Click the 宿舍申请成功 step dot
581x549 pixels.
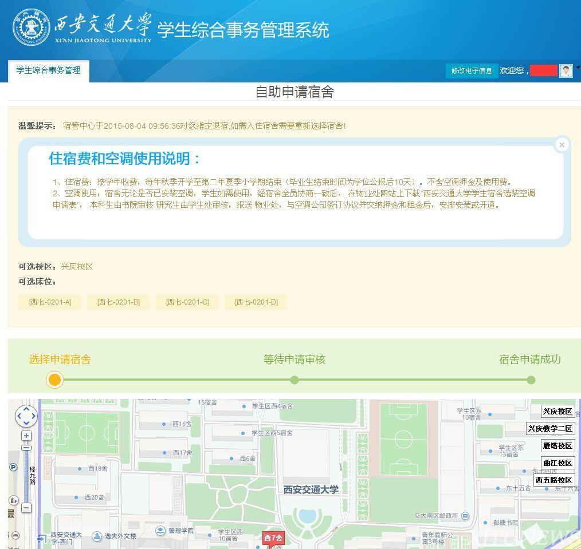[531, 380]
